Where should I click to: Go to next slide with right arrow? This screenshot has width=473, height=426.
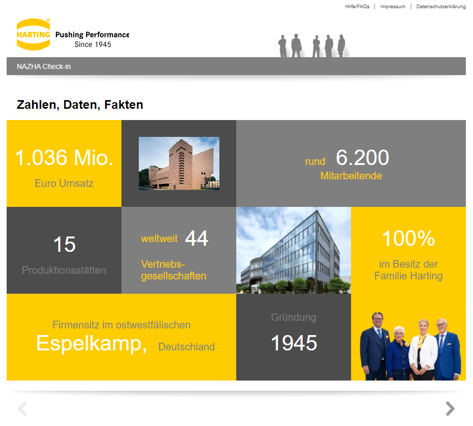[450, 409]
